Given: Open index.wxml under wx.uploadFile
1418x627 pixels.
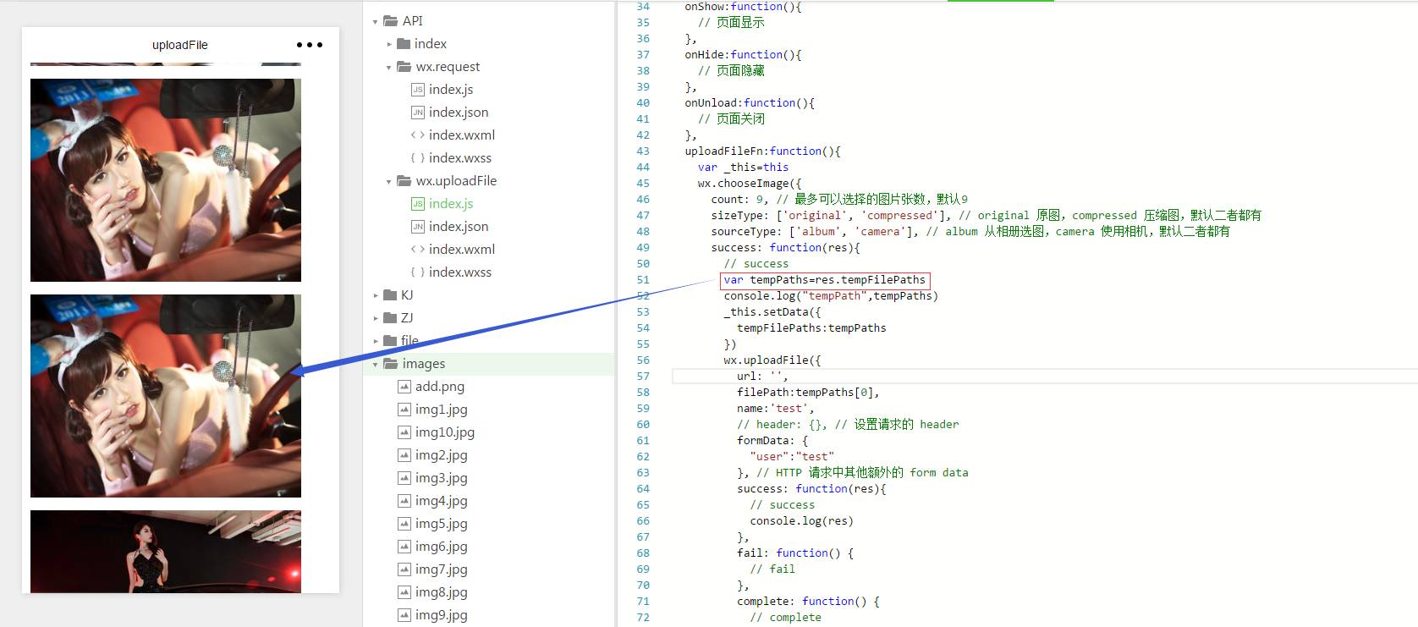Looking at the screenshot, I should coord(462,249).
